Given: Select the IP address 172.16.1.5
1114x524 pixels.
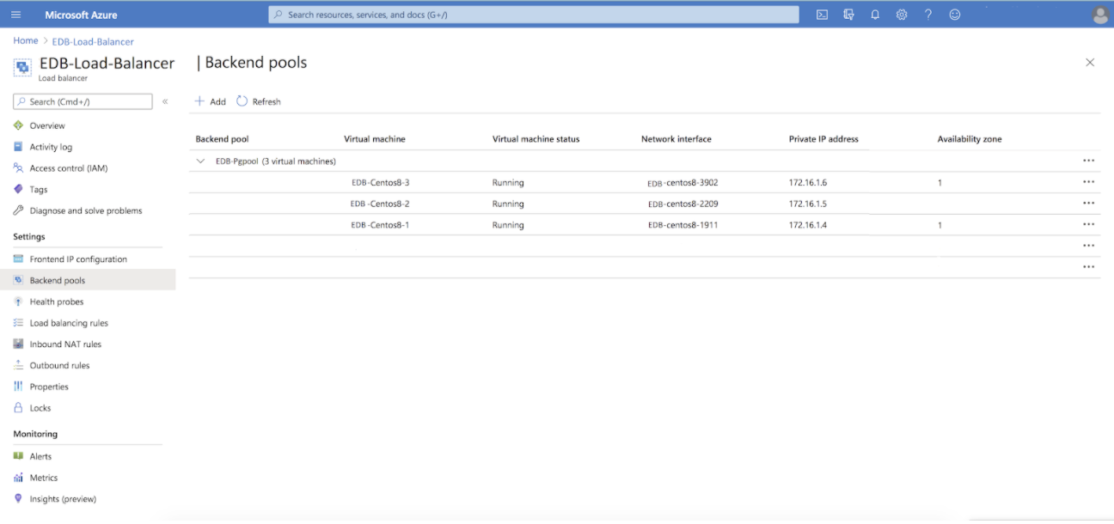Looking at the screenshot, I should point(808,204).
